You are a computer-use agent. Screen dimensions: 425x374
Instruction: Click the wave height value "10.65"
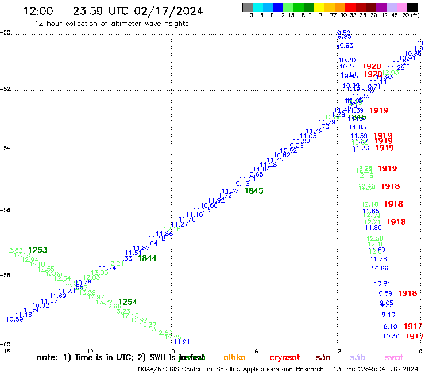click(255, 174)
